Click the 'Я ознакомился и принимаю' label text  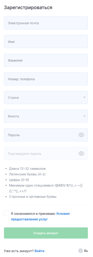(x=33, y=214)
